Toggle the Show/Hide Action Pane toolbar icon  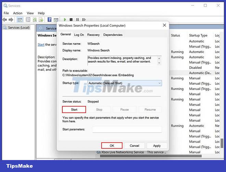(x=56, y=20)
